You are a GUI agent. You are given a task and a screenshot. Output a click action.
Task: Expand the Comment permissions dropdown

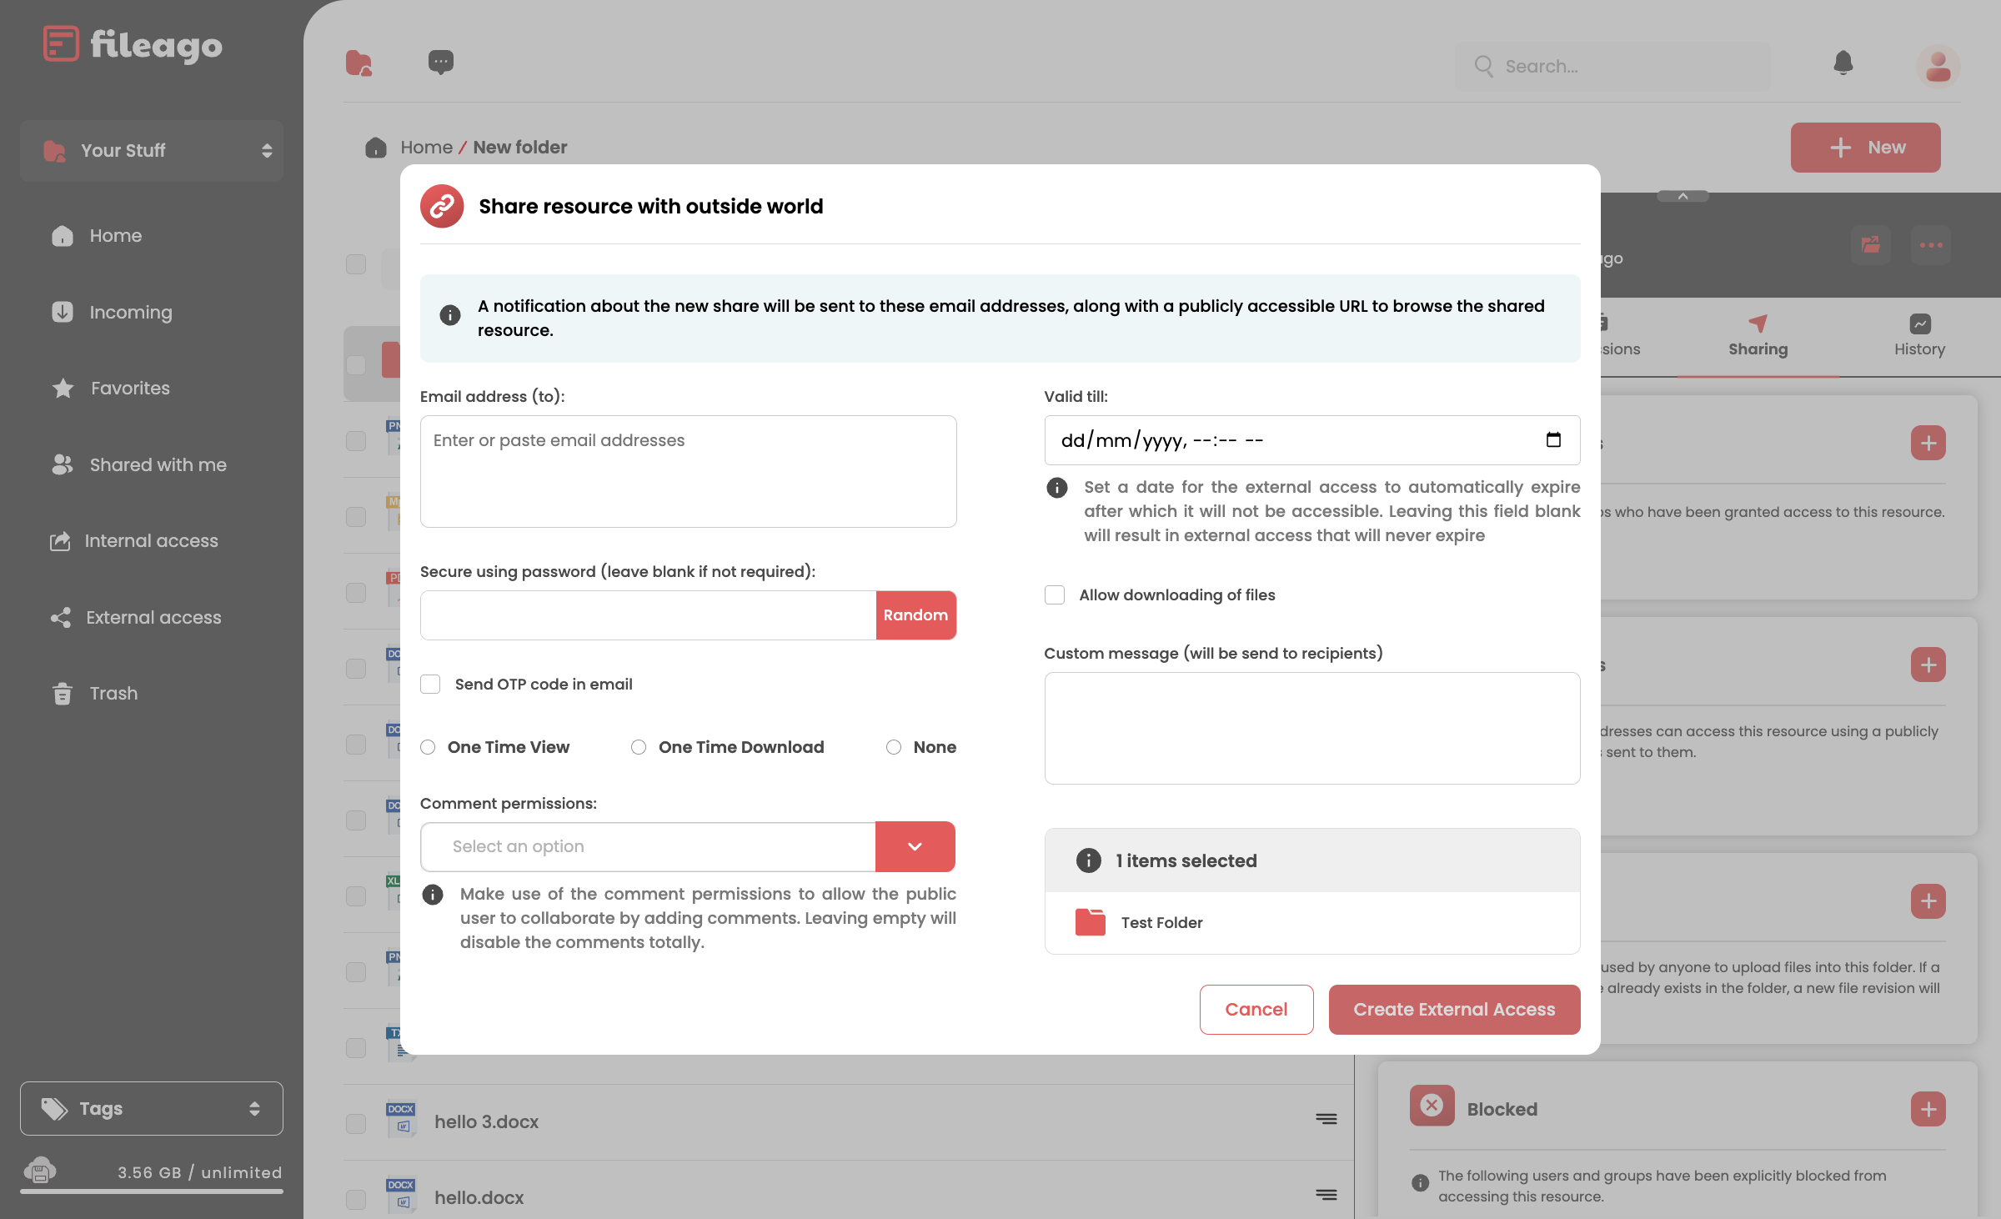[915, 846]
